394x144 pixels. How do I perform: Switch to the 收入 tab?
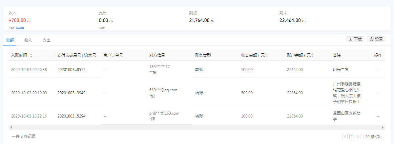tap(28, 40)
